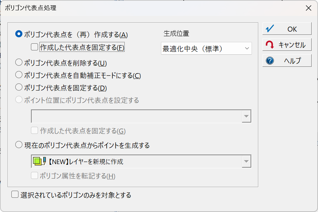Click the blue question mark help icon
This screenshot has height=212, width=318.
270,61
